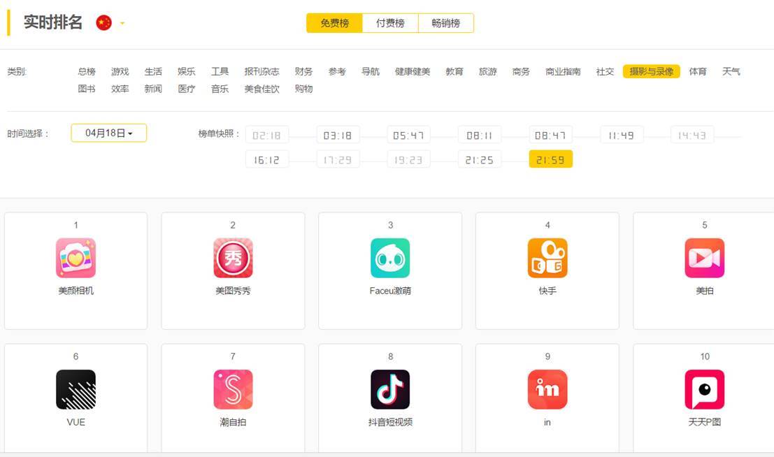Image resolution: width=774 pixels, height=457 pixels.
Task: Select the 美图秀秀 app icon
Action: 233,257
